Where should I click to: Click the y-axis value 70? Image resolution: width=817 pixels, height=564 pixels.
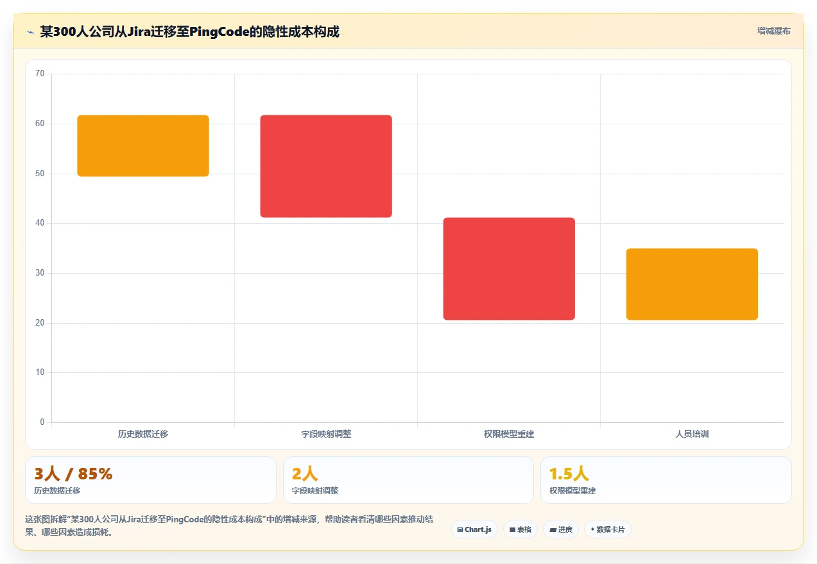pos(40,74)
